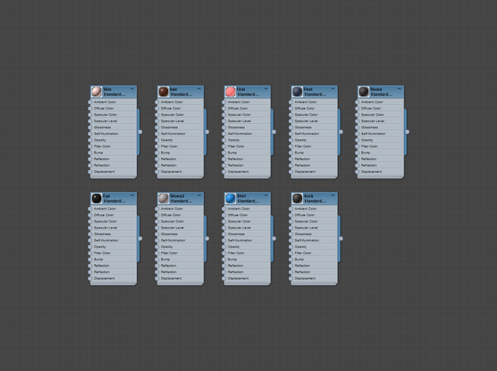The height and width of the screenshot is (371, 497).
Task: Click Shoes node Self-Illumination label
Action: click(x=373, y=134)
